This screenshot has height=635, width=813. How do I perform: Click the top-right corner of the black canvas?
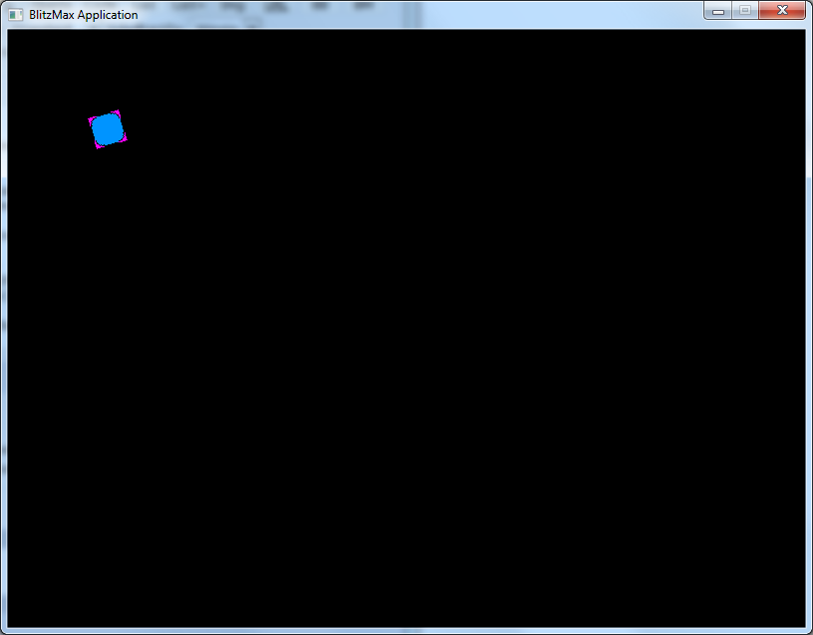[x=802, y=33]
